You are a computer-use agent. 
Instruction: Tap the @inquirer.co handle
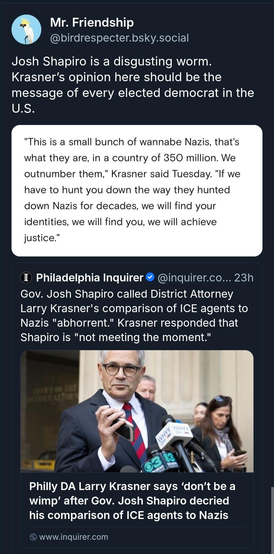(194, 278)
